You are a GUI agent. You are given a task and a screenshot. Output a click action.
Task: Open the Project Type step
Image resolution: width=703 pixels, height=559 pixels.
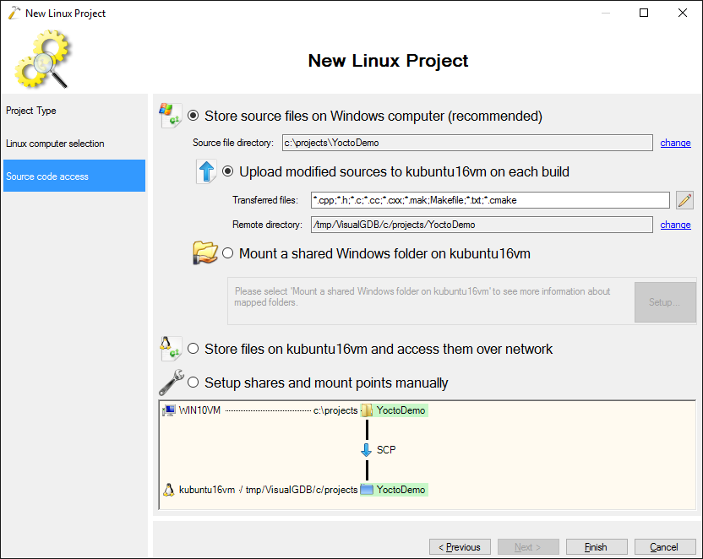[x=31, y=111]
